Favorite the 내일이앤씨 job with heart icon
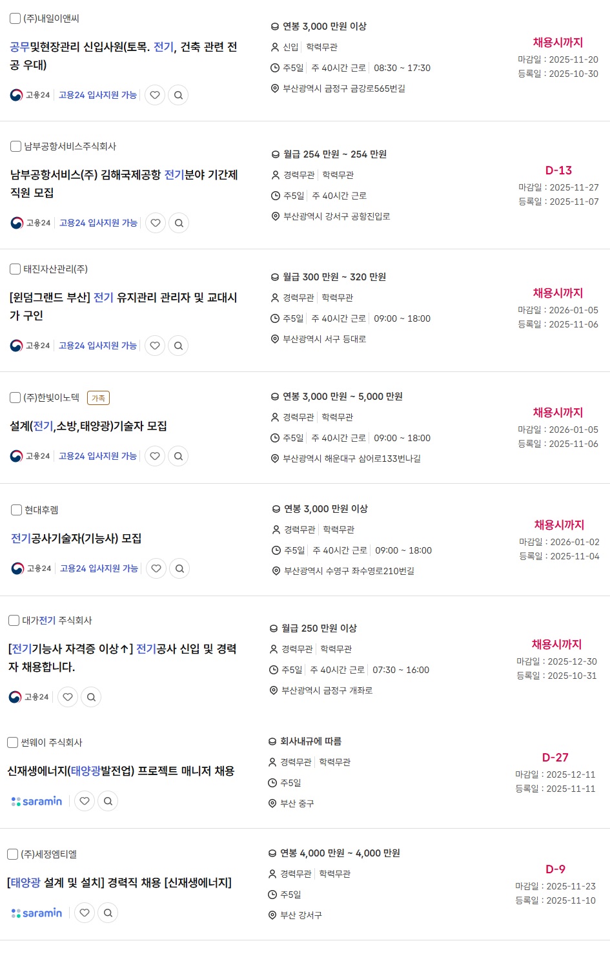 (155, 95)
